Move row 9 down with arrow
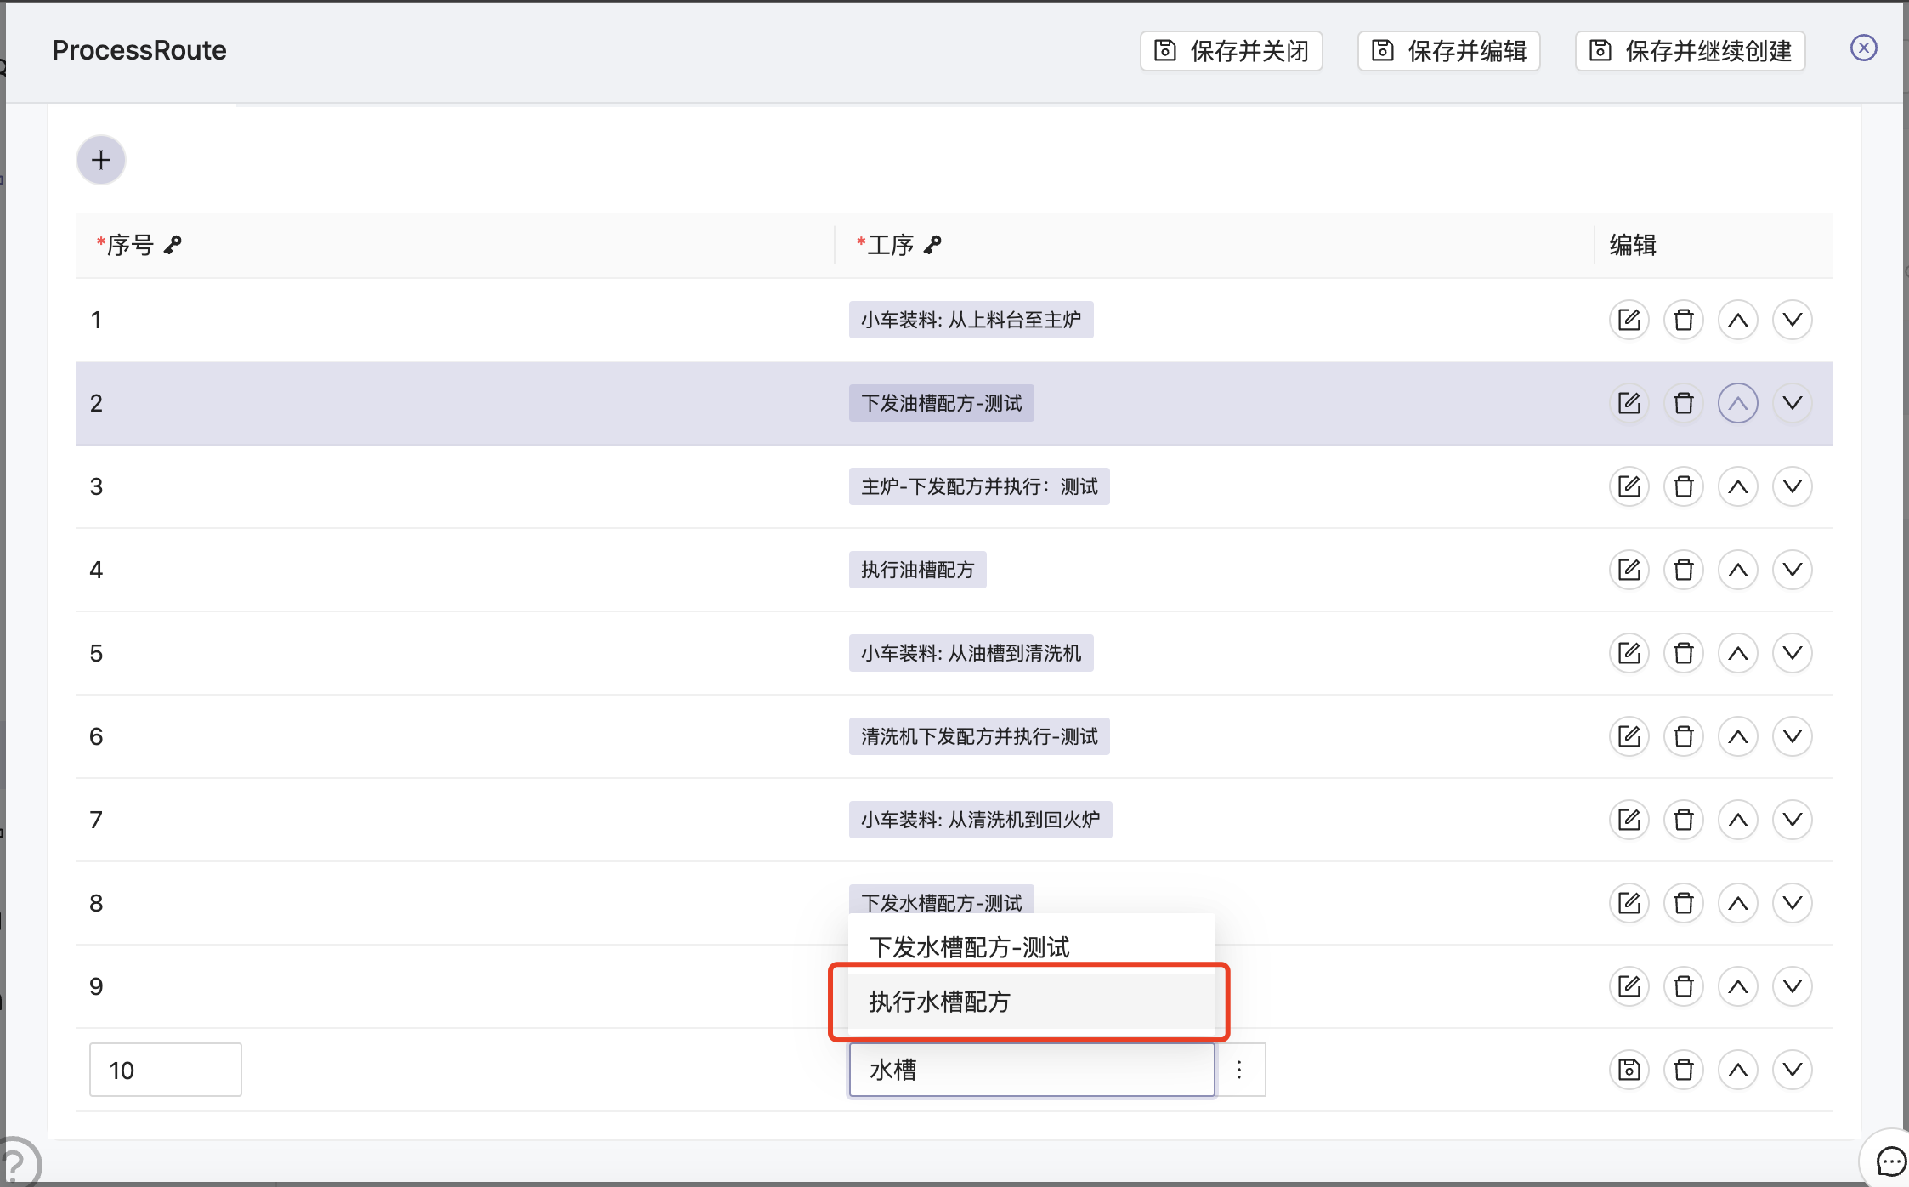The width and height of the screenshot is (1909, 1187). coord(1792,986)
